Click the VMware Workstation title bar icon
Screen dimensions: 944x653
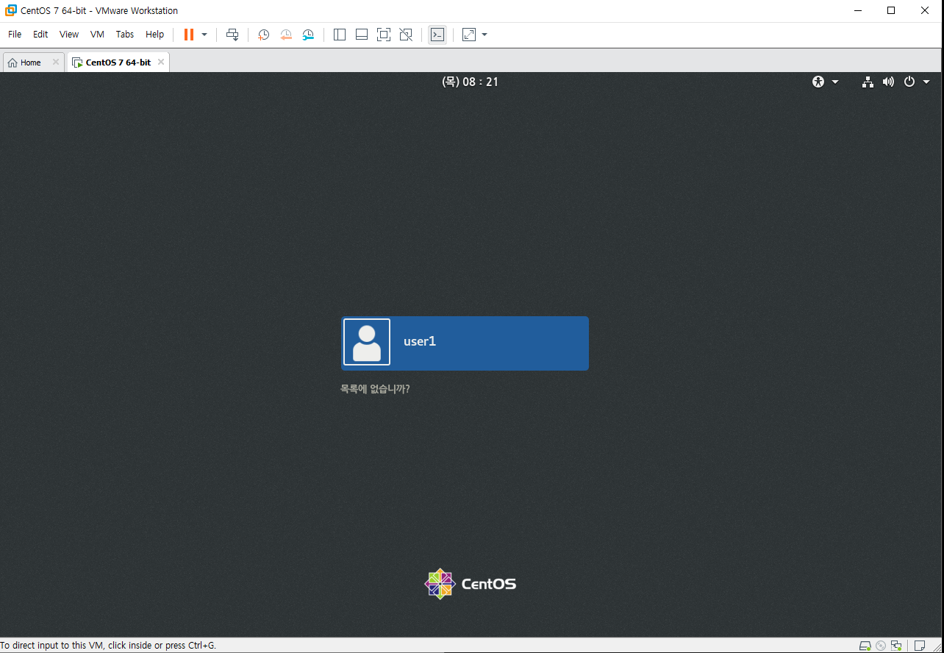(11, 10)
